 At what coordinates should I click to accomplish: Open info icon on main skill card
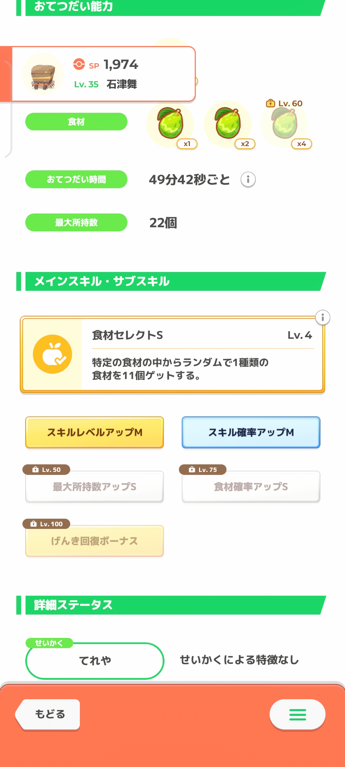click(323, 318)
